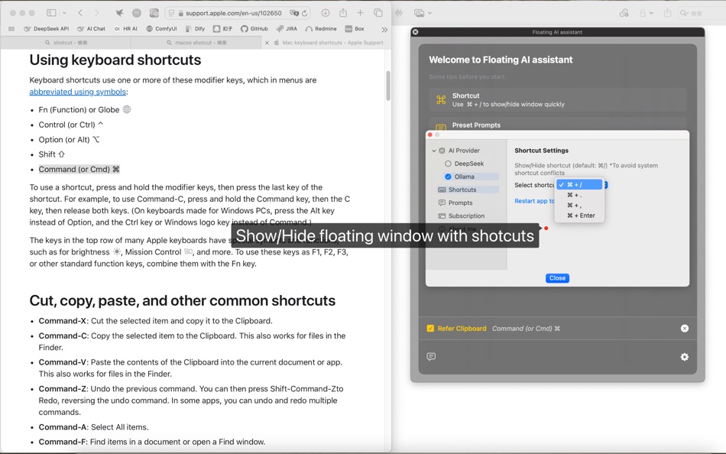
Task: Click share icon in background app toolbar
Action: 667,13
